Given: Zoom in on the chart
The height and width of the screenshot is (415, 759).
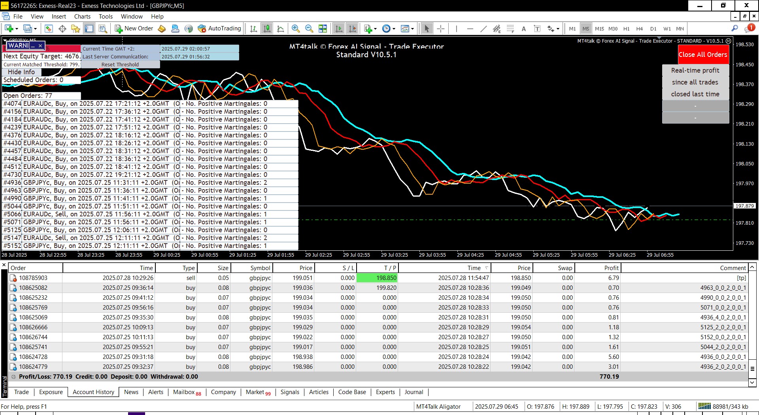Looking at the screenshot, I should point(295,28).
